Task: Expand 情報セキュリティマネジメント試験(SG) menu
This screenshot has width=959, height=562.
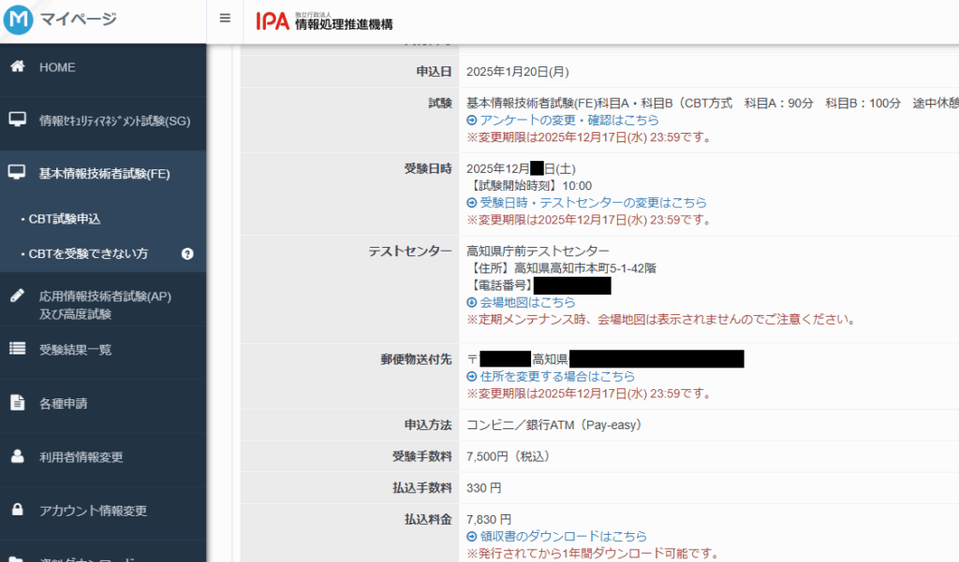Action: (x=114, y=121)
